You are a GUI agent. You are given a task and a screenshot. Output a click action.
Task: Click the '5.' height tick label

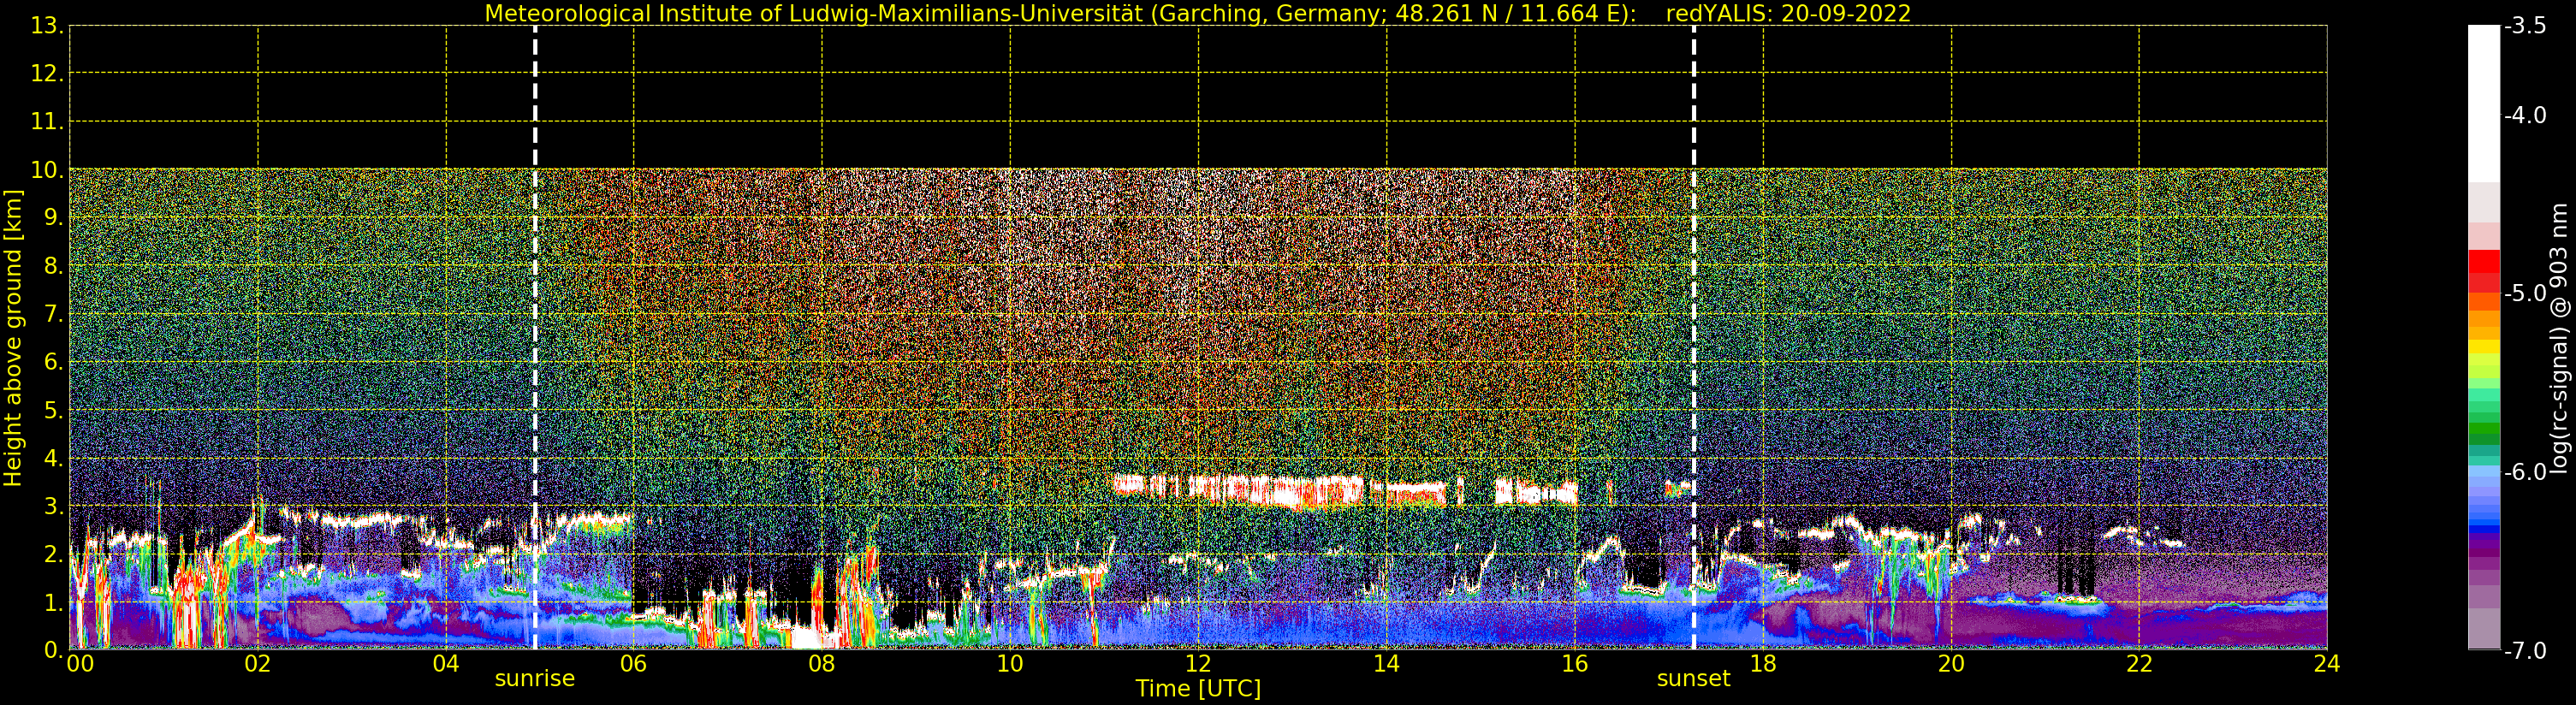(x=54, y=410)
